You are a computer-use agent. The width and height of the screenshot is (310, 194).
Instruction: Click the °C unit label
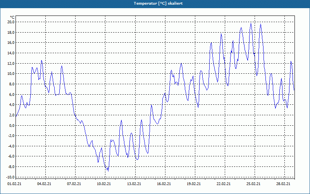[12, 17]
